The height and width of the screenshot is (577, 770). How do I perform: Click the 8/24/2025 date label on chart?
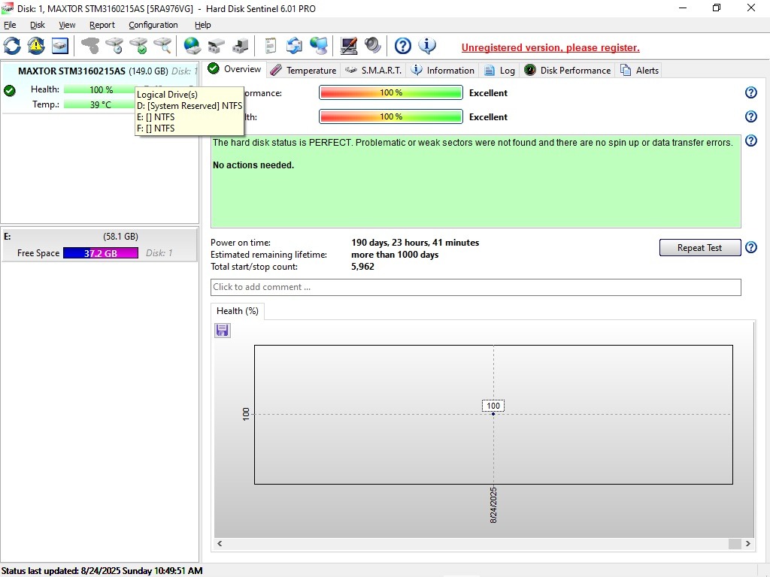493,505
